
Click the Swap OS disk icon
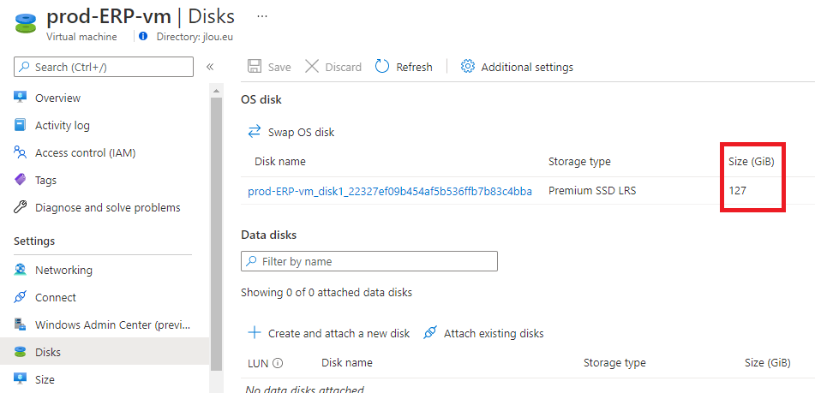point(255,132)
